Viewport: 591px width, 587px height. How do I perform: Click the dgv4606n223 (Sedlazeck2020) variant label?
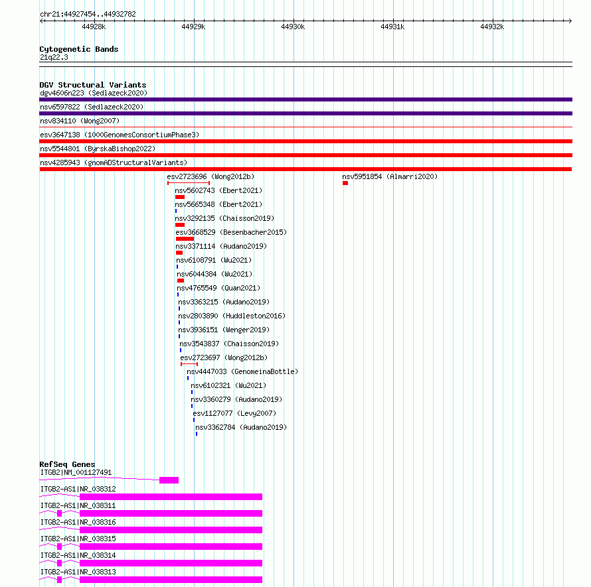click(94, 93)
